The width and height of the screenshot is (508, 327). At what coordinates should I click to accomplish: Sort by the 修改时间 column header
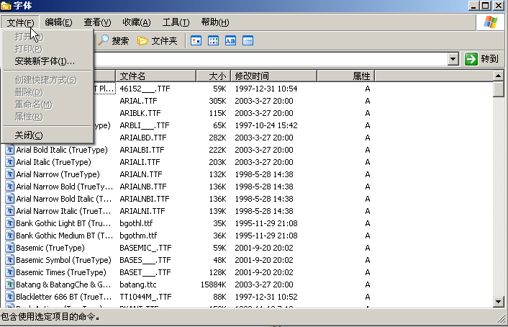click(x=273, y=76)
